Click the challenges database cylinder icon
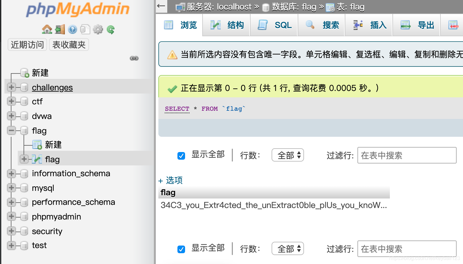 coord(24,87)
